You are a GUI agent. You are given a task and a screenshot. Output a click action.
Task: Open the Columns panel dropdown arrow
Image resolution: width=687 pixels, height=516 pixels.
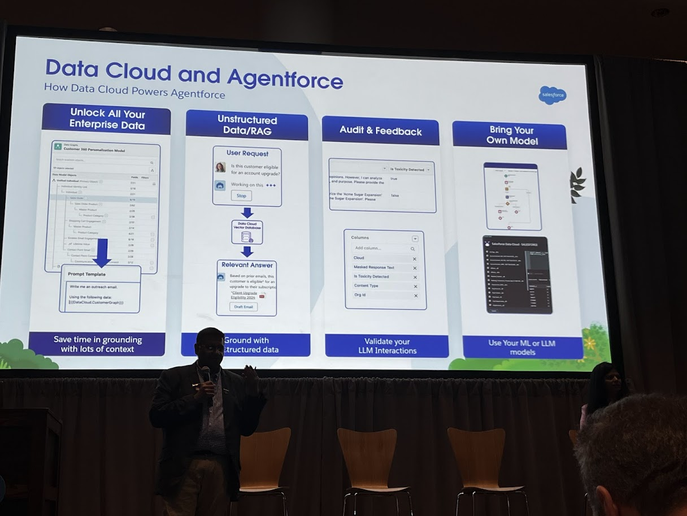click(415, 239)
